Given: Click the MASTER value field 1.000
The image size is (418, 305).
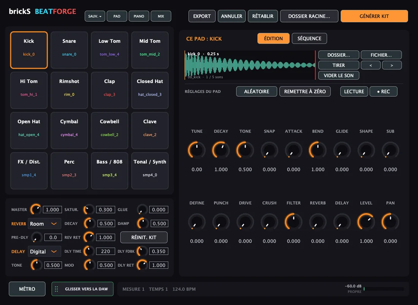Looking at the screenshot, I should click(x=52, y=210).
